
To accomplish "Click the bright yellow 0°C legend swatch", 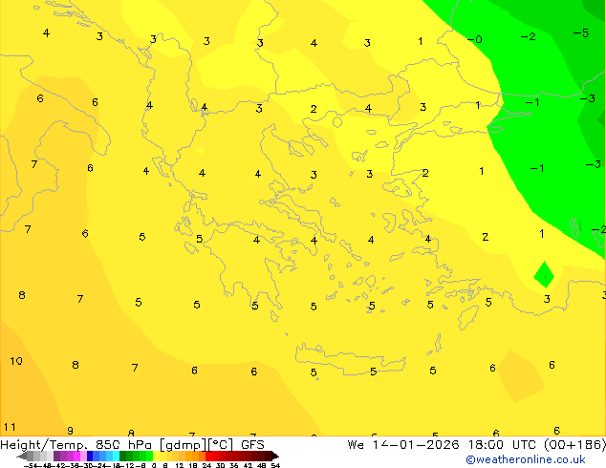I will point(156,456).
